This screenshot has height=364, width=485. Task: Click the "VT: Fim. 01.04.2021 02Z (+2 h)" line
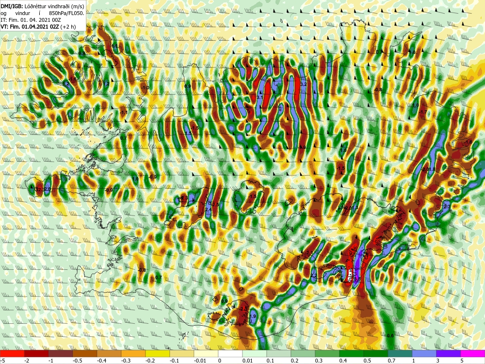click(x=38, y=27)
